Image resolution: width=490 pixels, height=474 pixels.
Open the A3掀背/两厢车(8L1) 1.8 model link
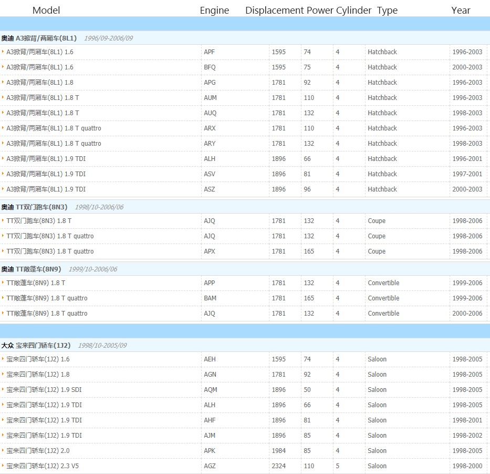(40, 83)
